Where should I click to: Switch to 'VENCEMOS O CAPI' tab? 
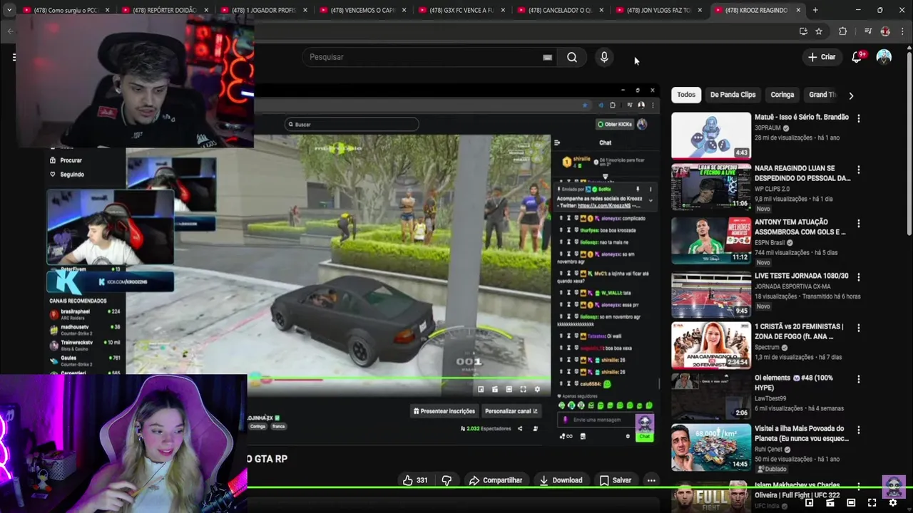pyautogui.click(x=362, y=10)
